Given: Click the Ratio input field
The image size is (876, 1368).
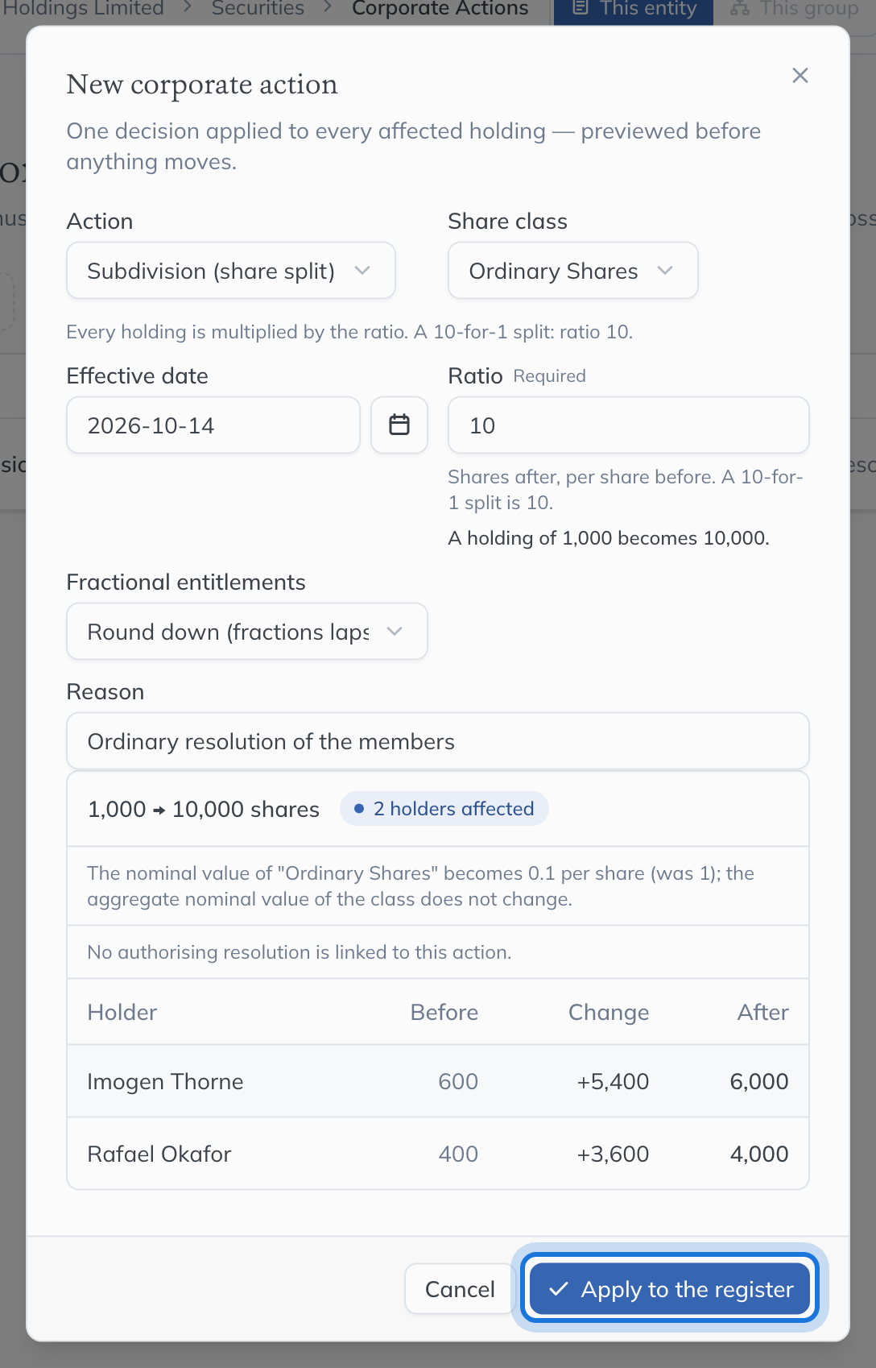Looking at the screenshot, I should (x=629, y=425).
